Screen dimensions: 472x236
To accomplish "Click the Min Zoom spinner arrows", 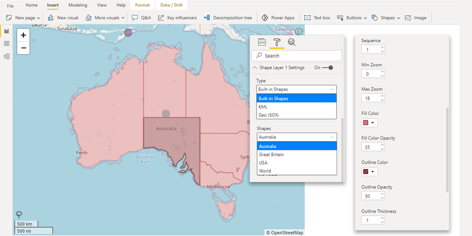I will 382,74.
